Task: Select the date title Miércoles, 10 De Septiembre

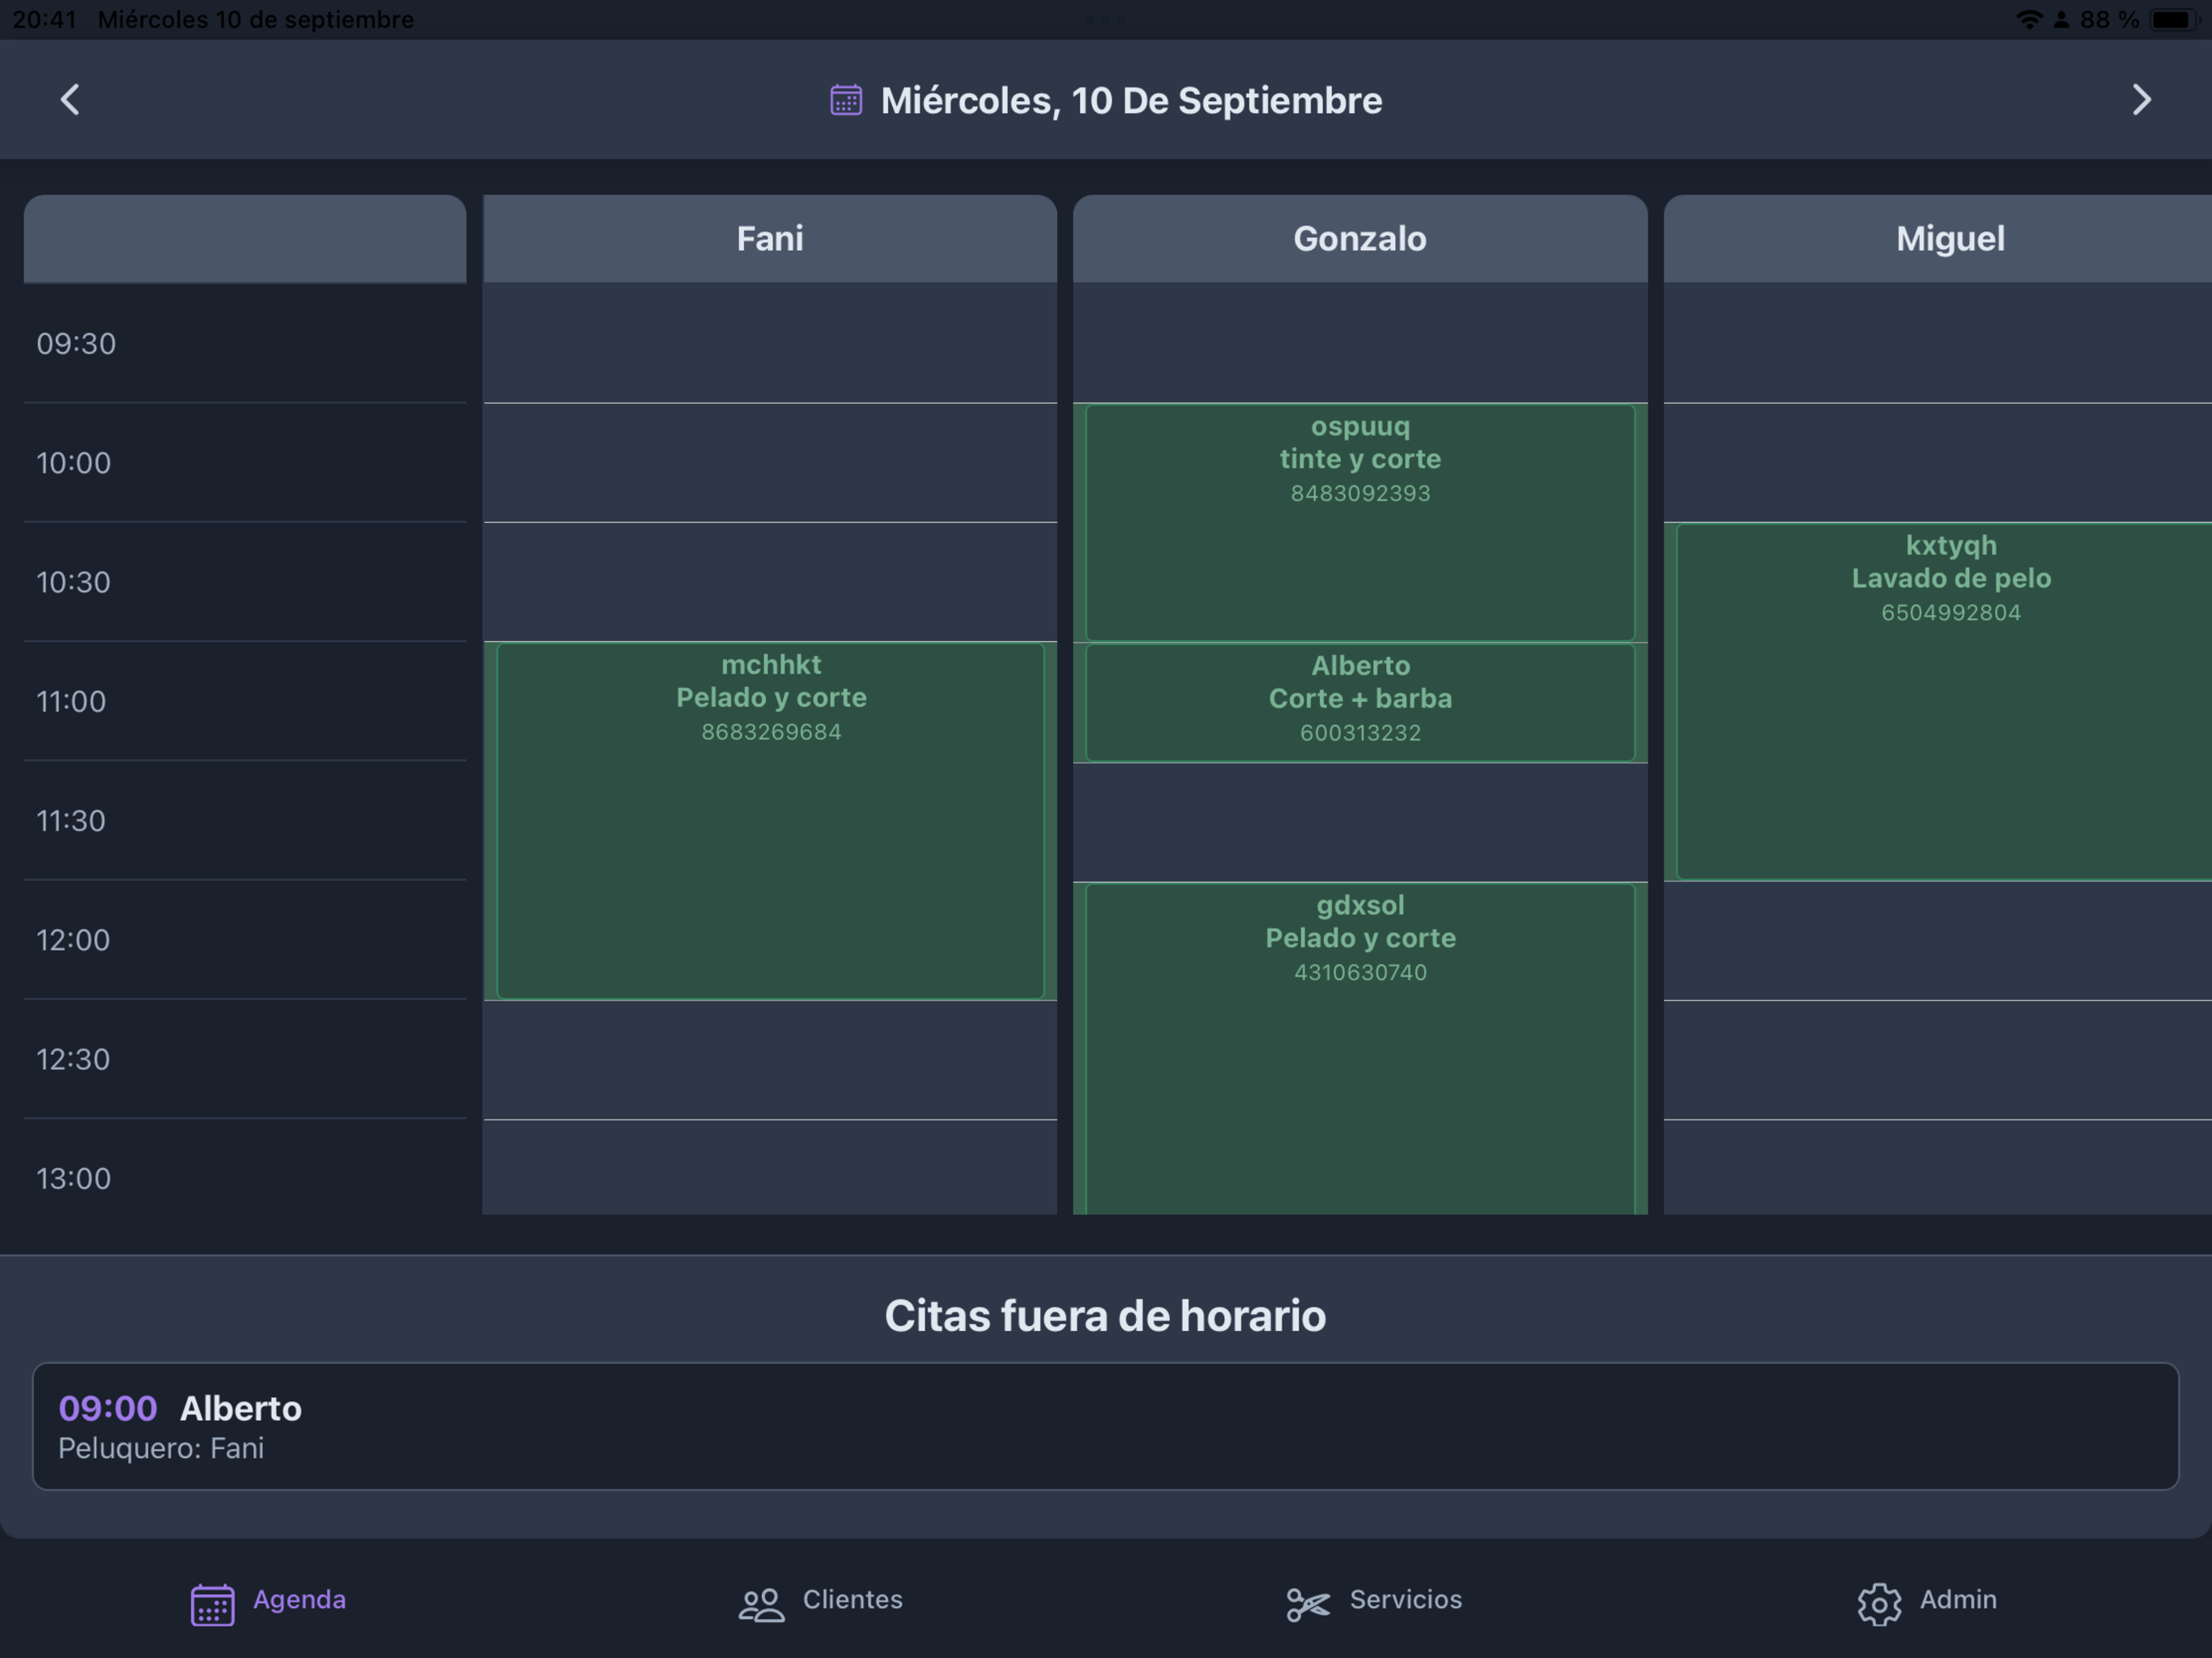Action: (1131, 100)
